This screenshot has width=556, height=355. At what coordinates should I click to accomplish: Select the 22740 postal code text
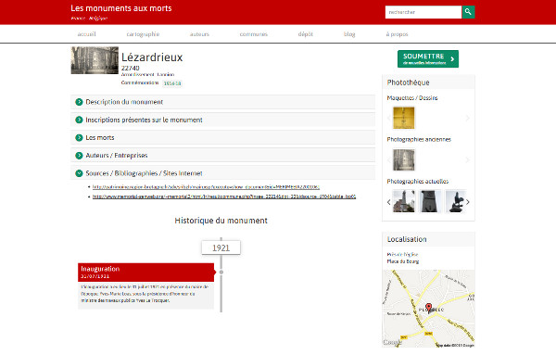130,68
